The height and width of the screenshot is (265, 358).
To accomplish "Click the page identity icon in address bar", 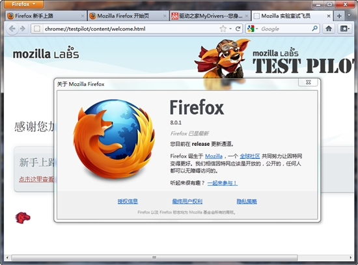I will (37, 29).
